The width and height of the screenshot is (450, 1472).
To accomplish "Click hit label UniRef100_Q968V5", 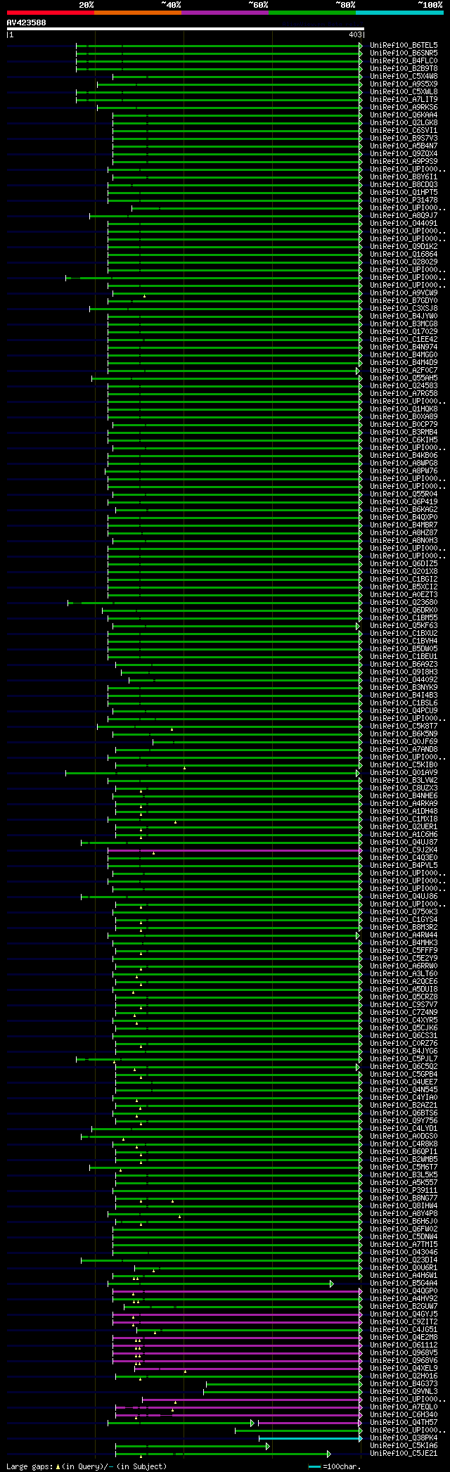I will (x=404, y=1352).
